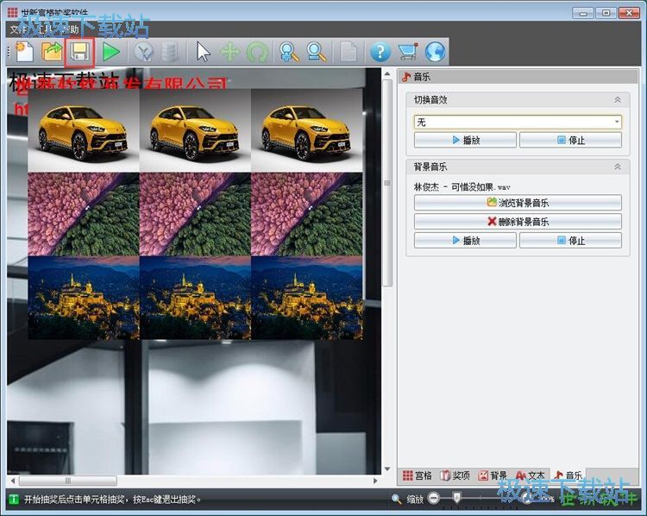
Task: Choose the green four-way move tool
Action: point(230,53)
